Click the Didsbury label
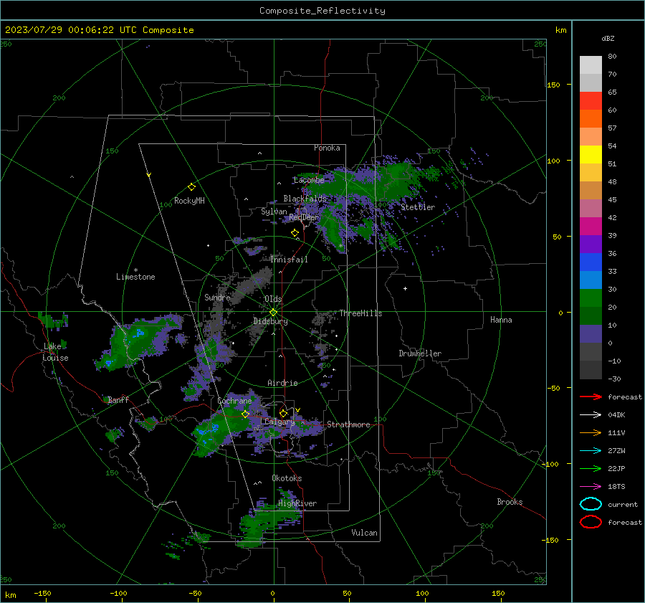Screen dimensions: 645x603 coord(270,321)
